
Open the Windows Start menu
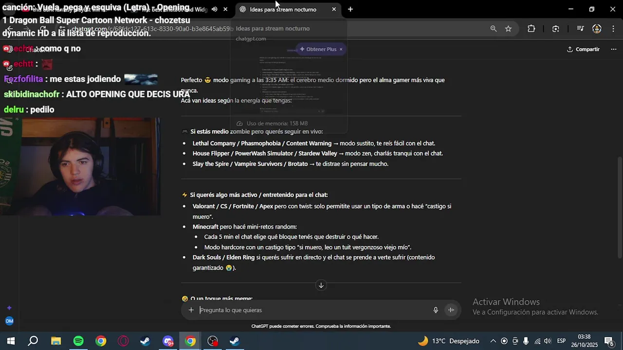point(11,341)
